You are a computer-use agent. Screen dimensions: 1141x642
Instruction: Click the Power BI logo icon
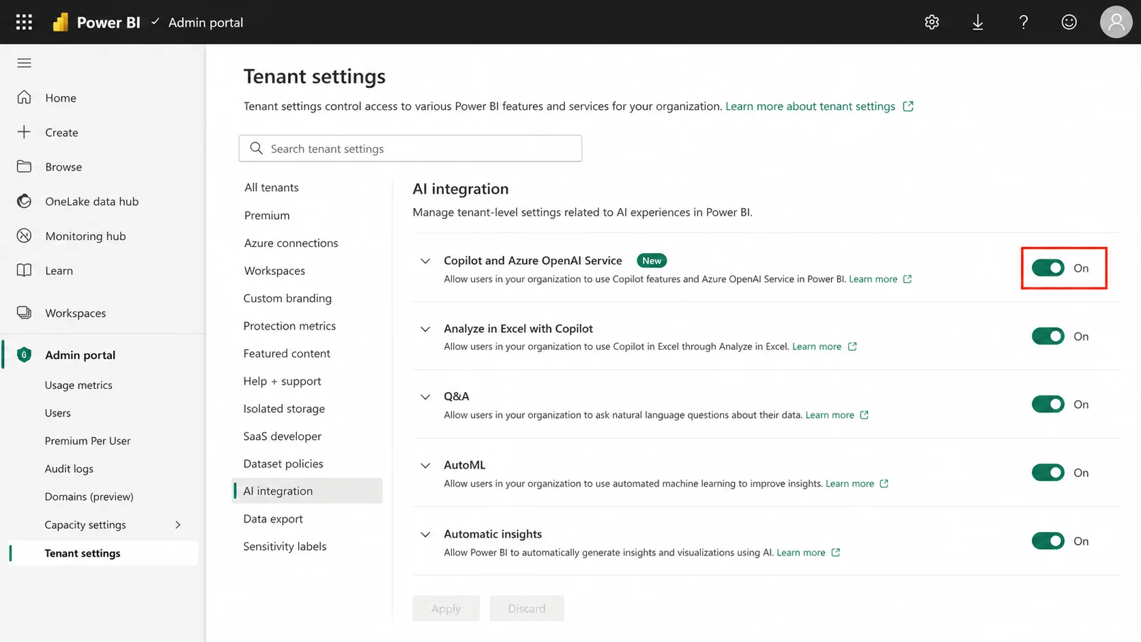click(61, 23)
